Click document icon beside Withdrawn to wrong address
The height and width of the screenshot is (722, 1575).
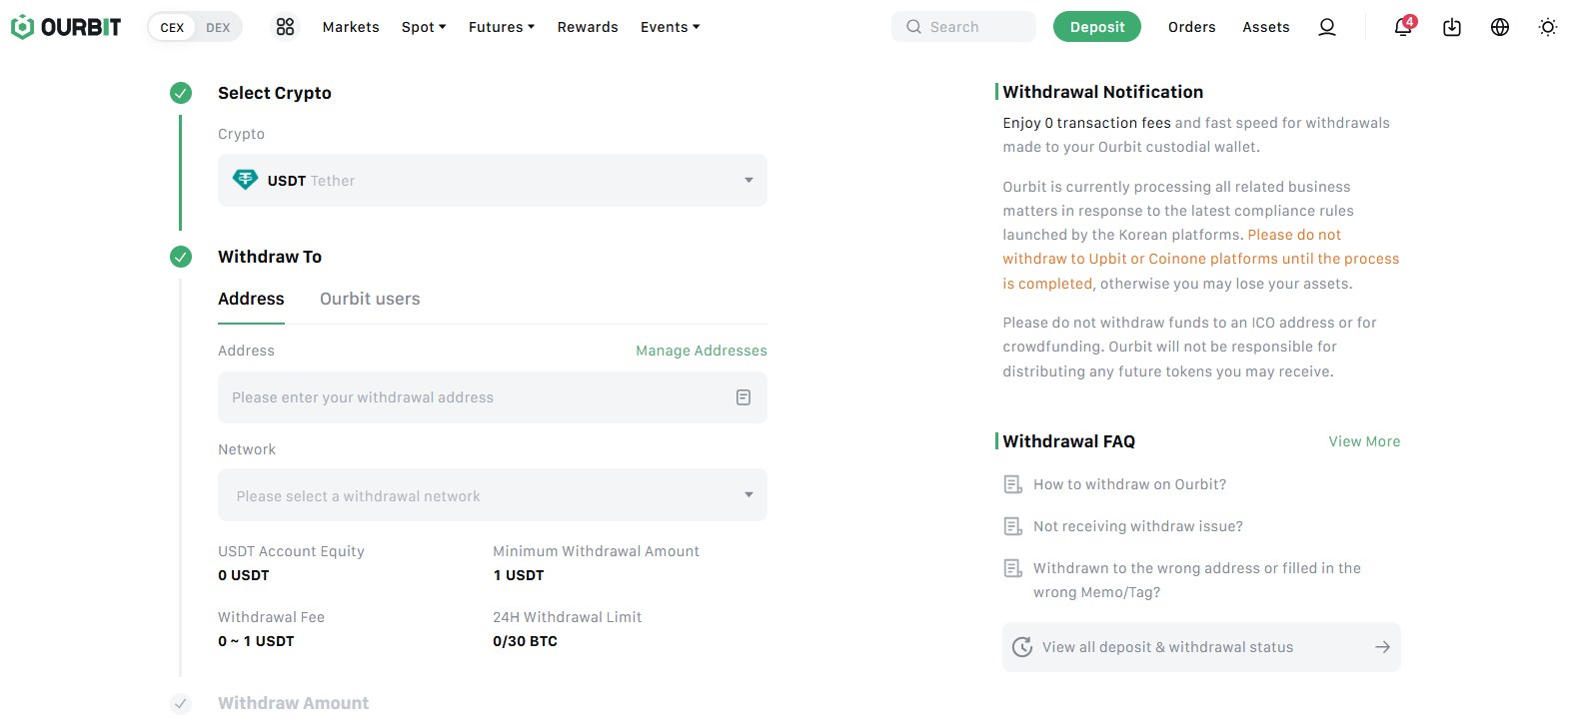click(x=1012, y=568)
